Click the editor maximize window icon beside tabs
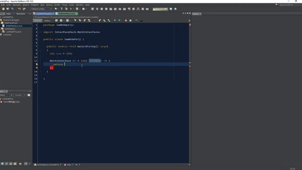Screen dimensions: 302x170 (x=190, y=14)
